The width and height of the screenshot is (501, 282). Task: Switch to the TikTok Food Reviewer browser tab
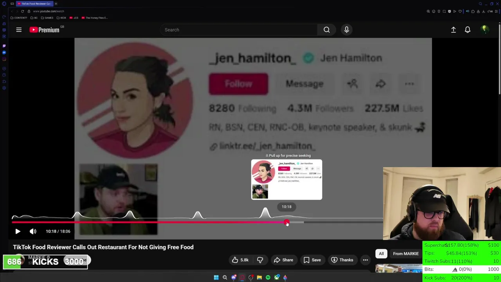[x=34, y=4]
